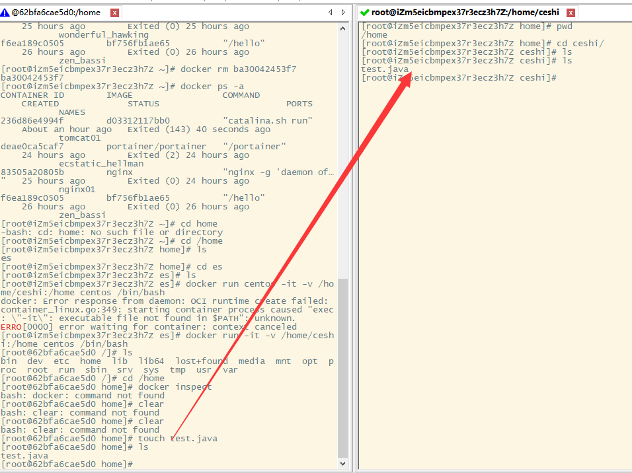Click the green checkmark icon on right tab
This screenshot has height=473, width=632.
click(365, 13)
